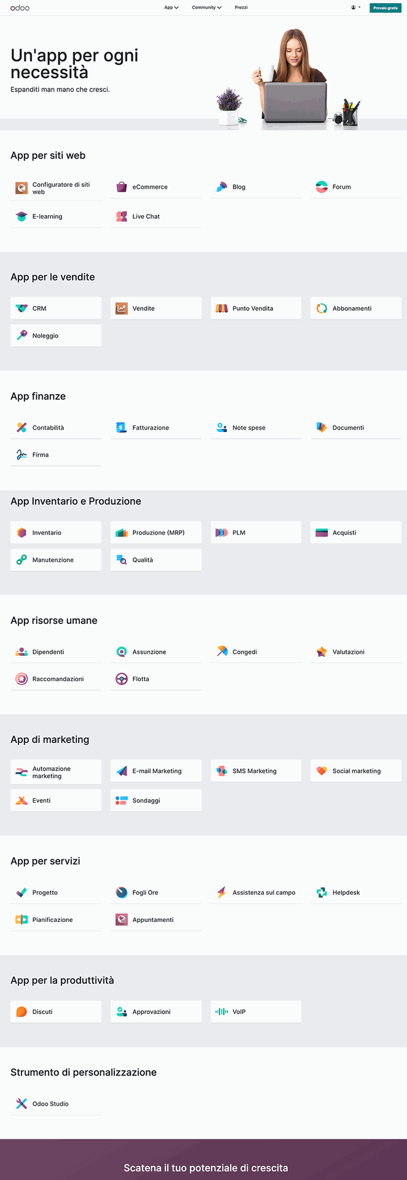407x1180 pixels.
Task: Expand the Community dropdown menu
Action: tap(207, 8)
